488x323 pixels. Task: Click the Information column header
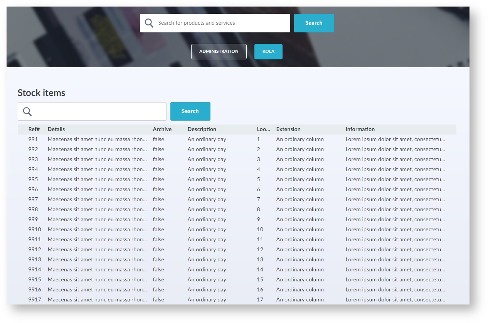coord(360,130)
